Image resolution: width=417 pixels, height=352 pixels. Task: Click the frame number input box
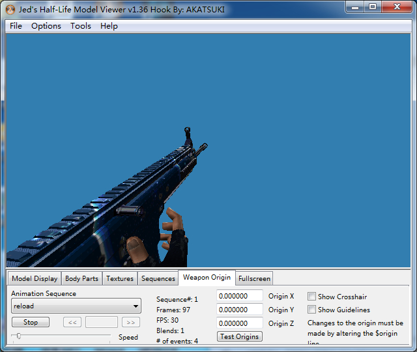[102, 322]
